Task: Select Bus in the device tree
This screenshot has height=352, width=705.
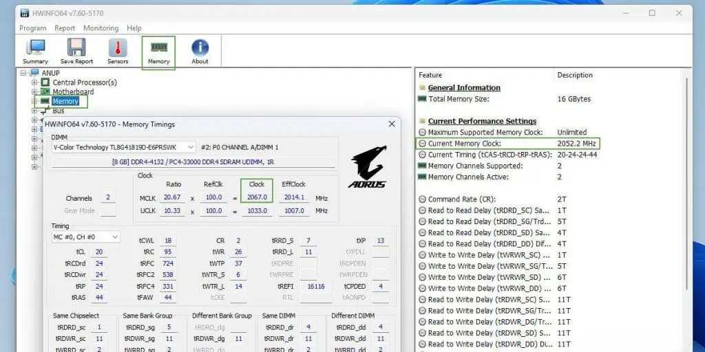Action: [x=59, y=111]
